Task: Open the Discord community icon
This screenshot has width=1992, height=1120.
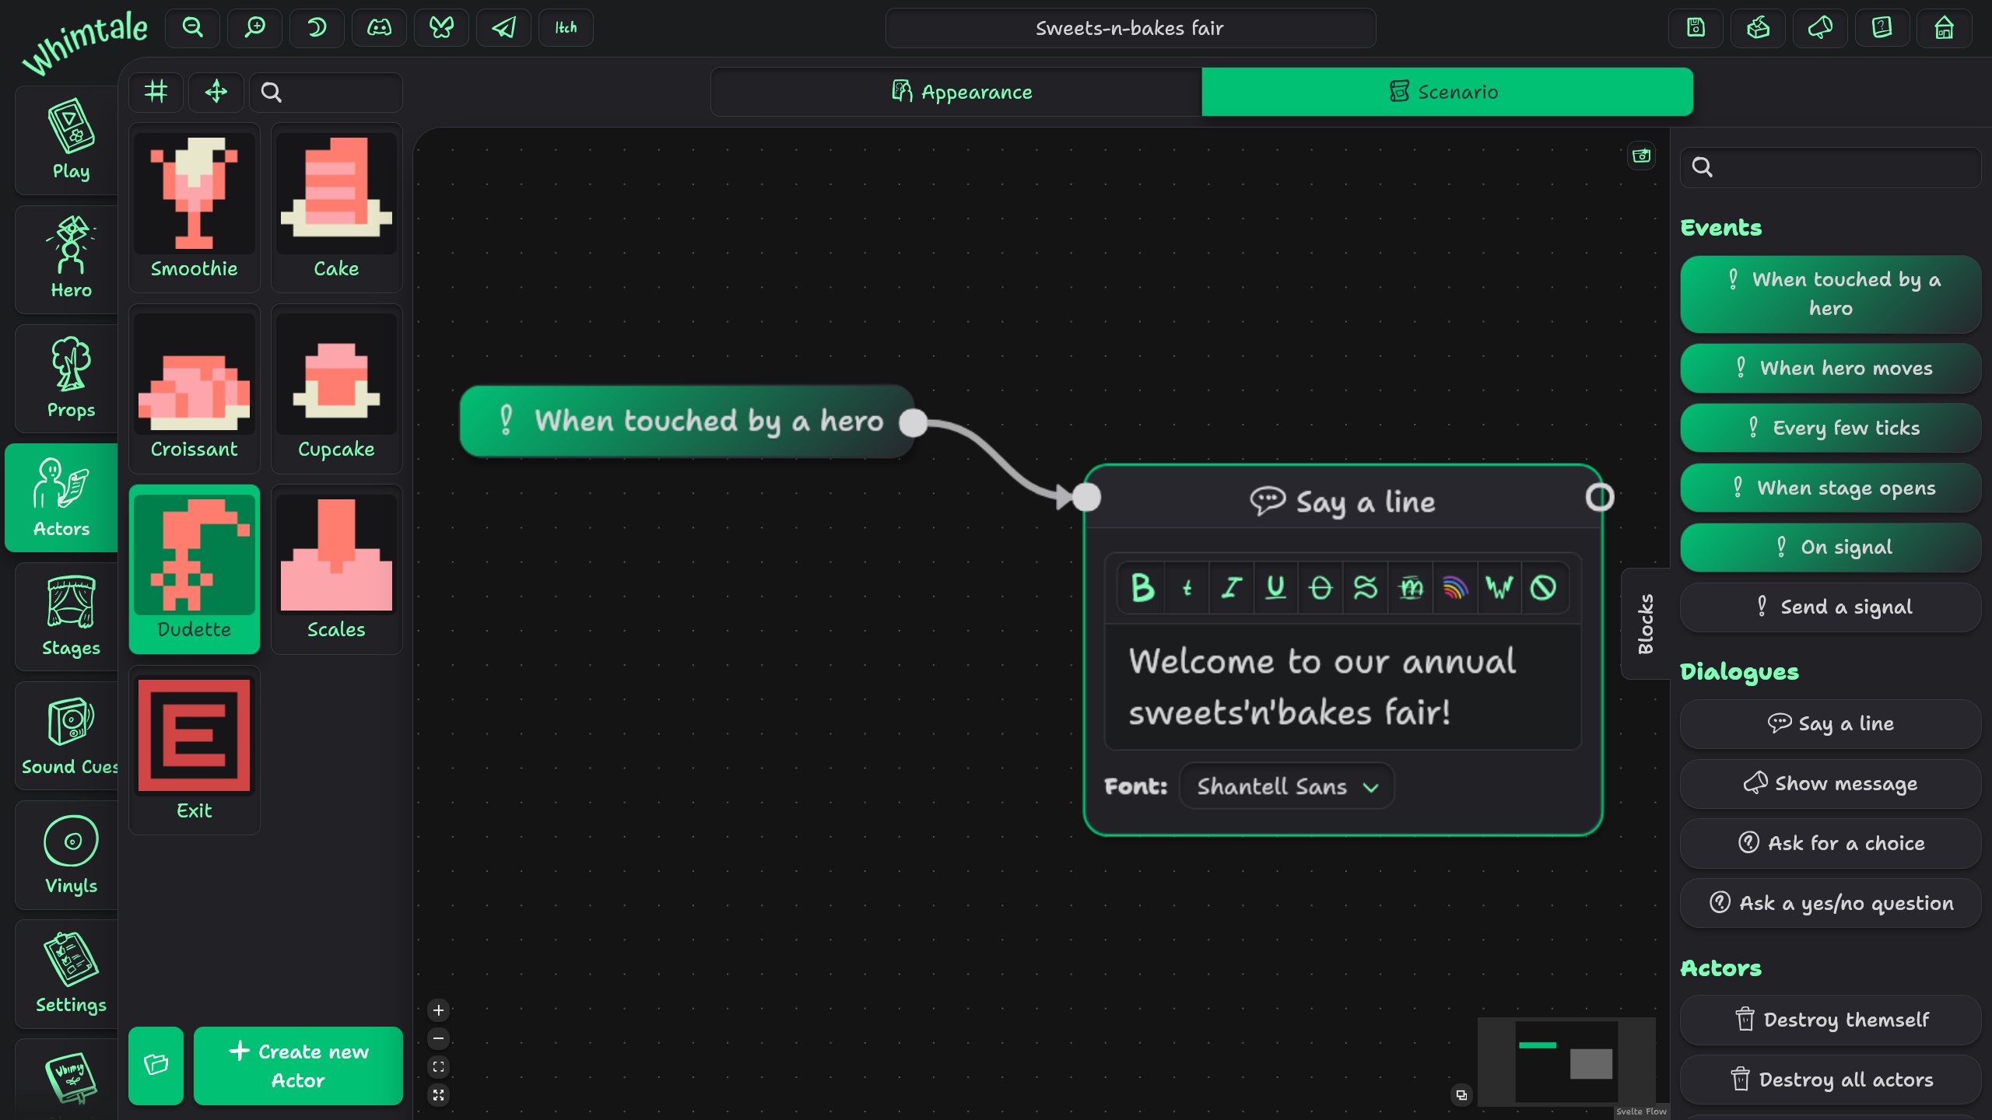Action: pos(379,28)
